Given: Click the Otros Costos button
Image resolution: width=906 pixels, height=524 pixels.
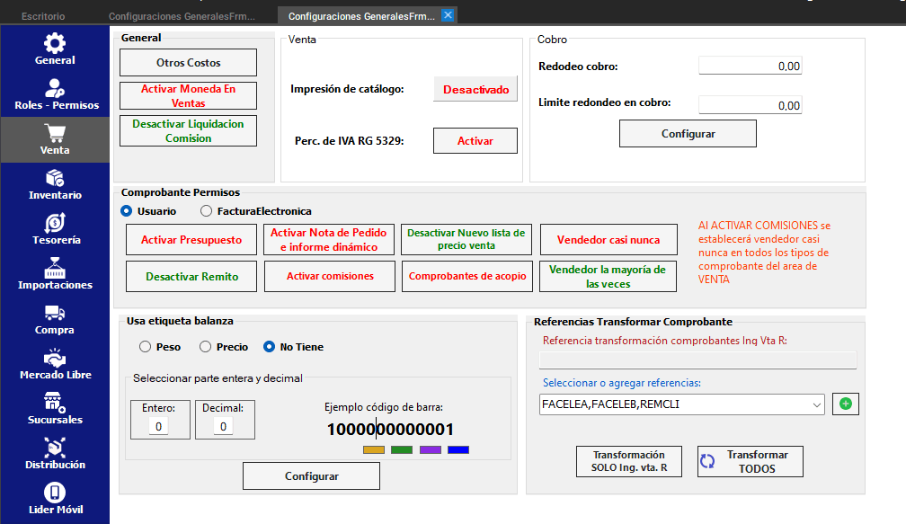Looking at the screenshot, I should (x=188, y=63).
